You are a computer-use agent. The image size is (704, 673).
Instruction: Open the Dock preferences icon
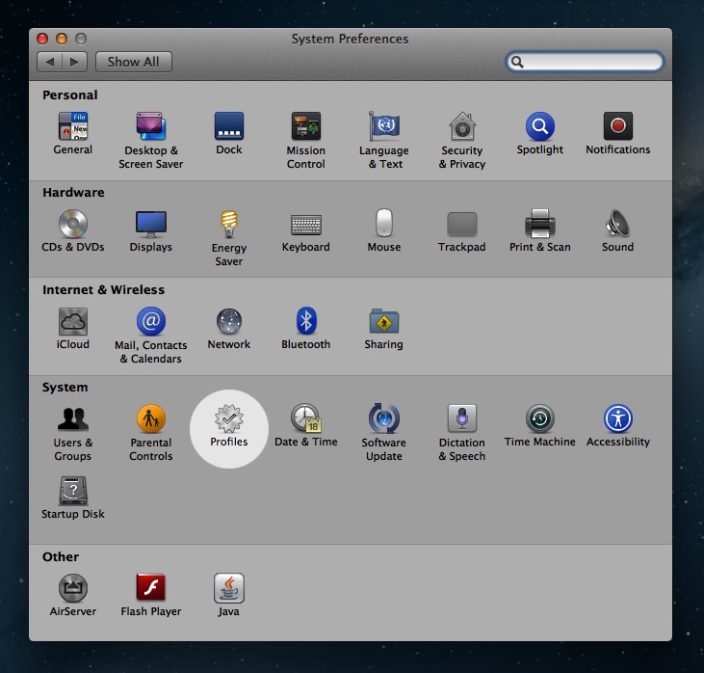[x=229, y=126]
